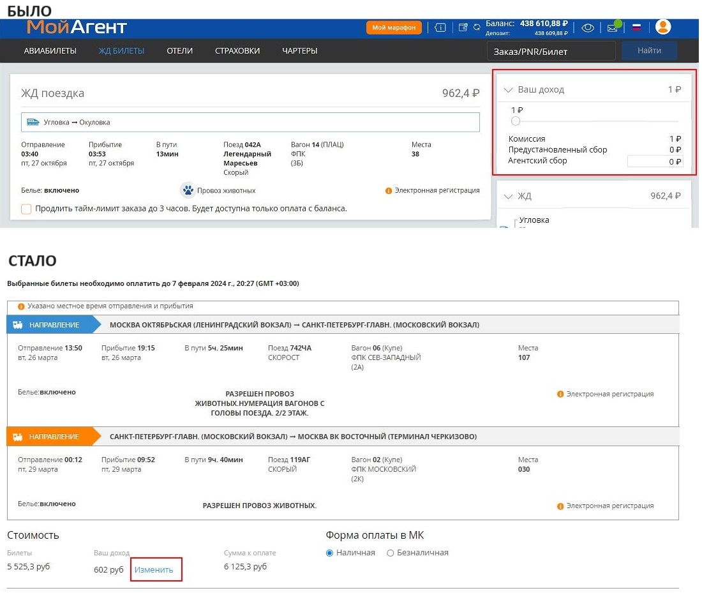Click the Russian flag language icon
The width and height of the screenshot is (702, 593).
click(x=636, y=27)
